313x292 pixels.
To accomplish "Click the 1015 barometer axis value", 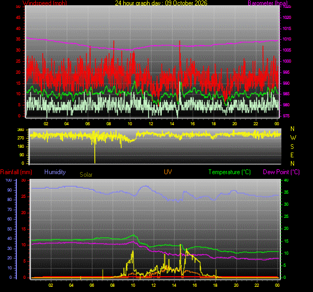I will (287, 29).
